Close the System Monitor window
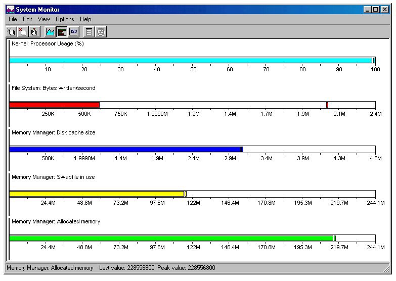This screenshot has height=281, width=396. coord(385,10)
